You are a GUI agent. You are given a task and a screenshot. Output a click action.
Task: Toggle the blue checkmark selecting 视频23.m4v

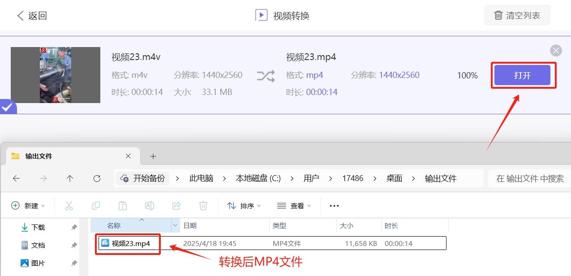point(8,107)
